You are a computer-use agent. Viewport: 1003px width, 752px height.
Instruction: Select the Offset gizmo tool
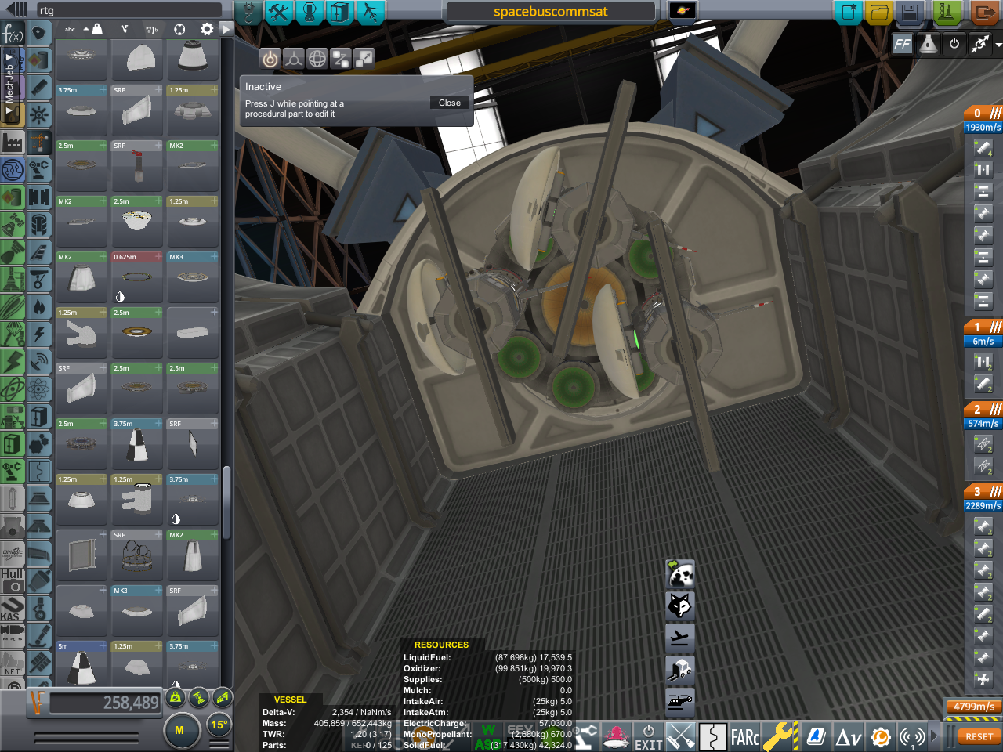(x=293, y=59)
